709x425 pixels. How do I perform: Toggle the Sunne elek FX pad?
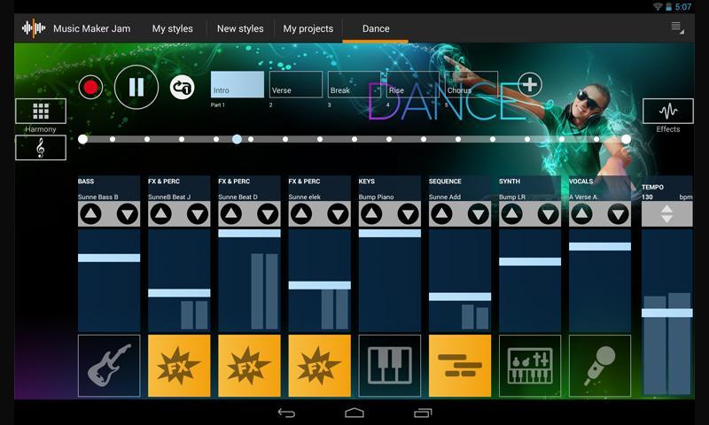320,366
